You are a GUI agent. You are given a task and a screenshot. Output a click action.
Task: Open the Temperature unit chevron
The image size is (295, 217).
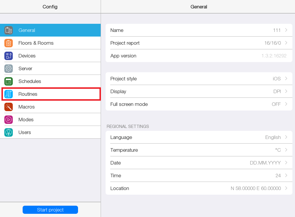(x=286, y=150)
